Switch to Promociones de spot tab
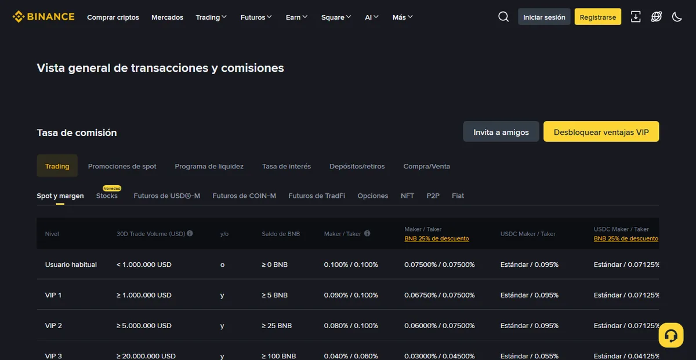 click(122, 166)
